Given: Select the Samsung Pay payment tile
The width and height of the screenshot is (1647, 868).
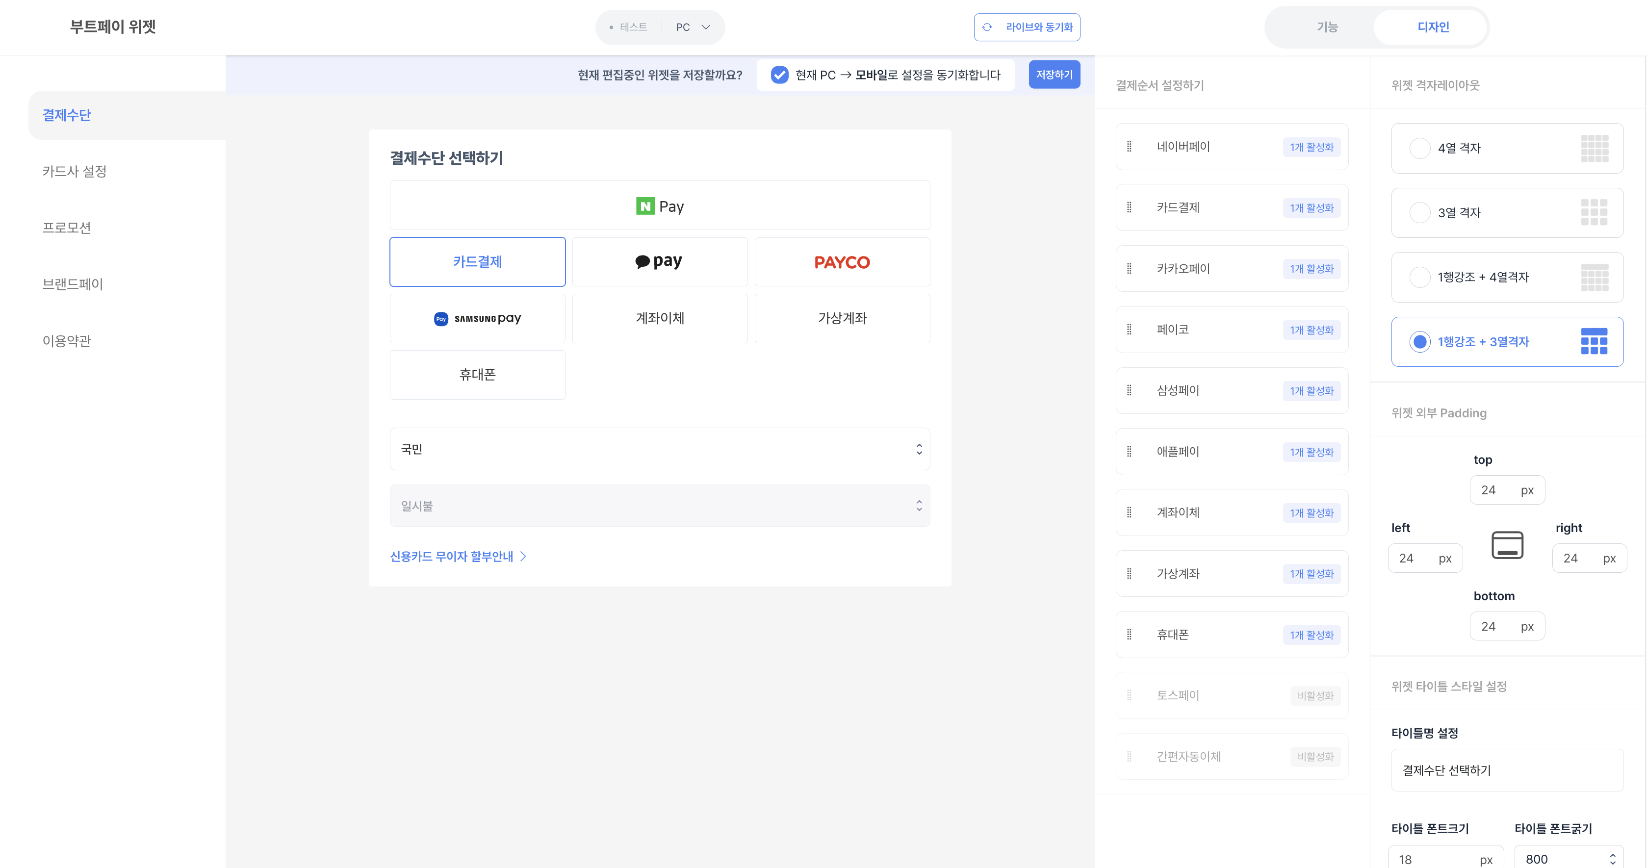Looking at the screenshot, I should (x=477, y=318).
